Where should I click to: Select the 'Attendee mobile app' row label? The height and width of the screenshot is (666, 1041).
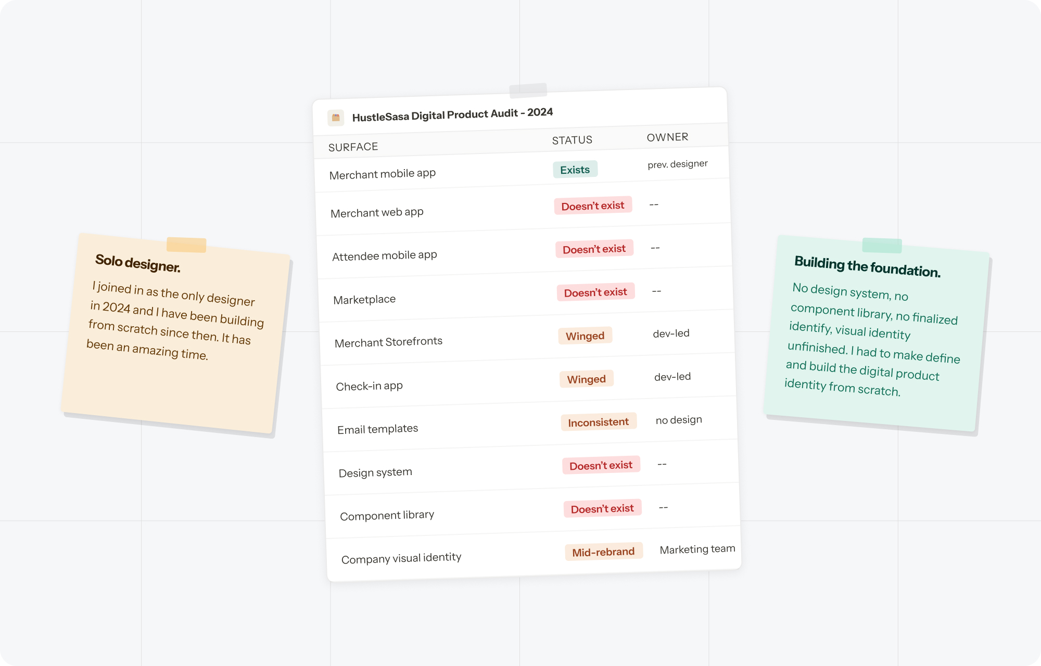coord(385,255)
